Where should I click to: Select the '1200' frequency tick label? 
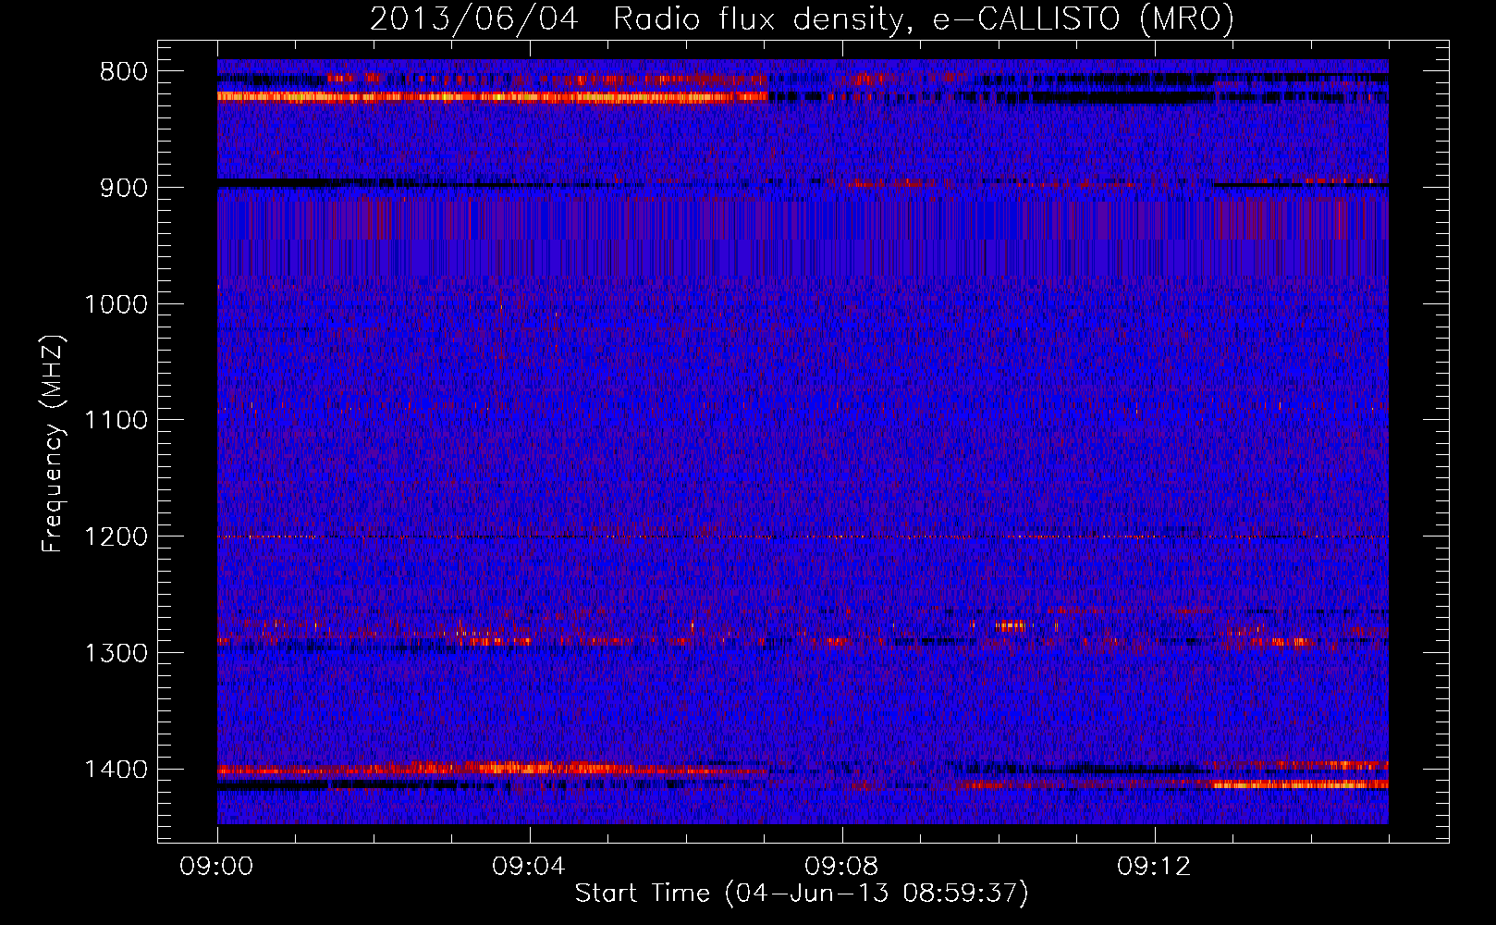[x=116, y=537]
